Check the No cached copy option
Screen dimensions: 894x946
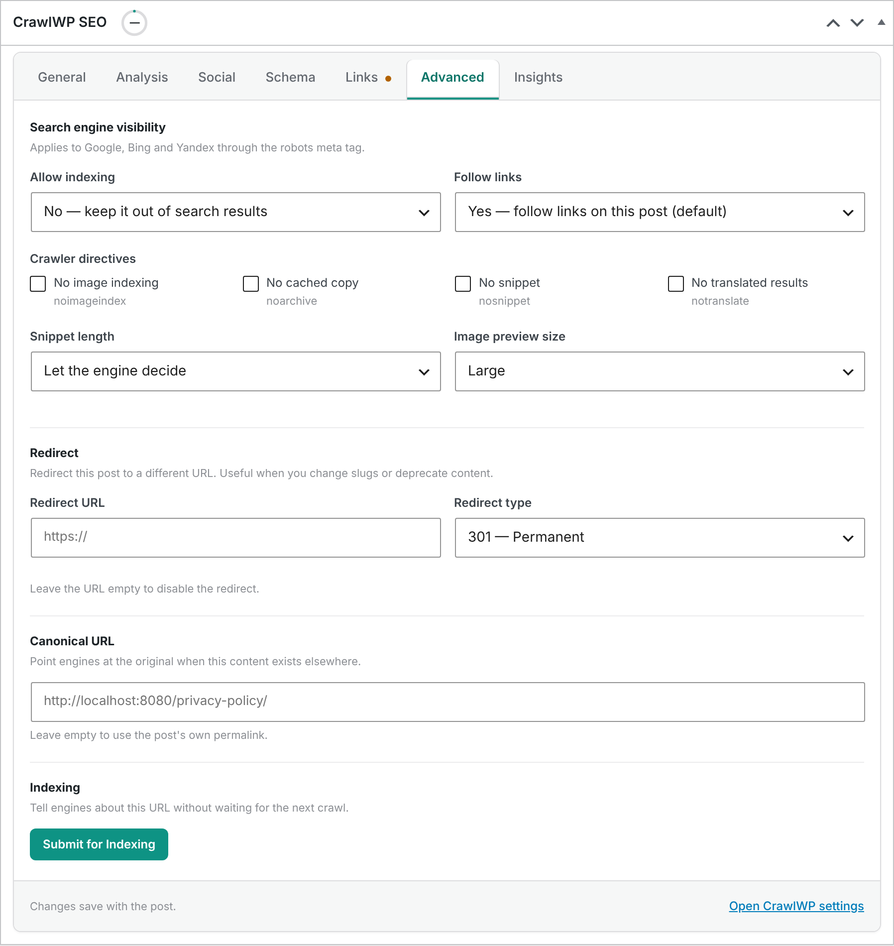[251, 284]
